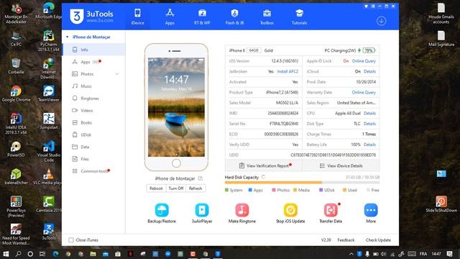Open Videos in the sidebar

click(x=86, y=110)
